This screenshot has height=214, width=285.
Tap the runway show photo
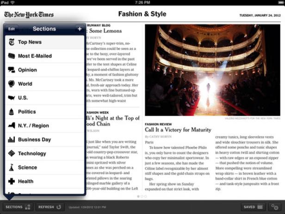[212, 70]
